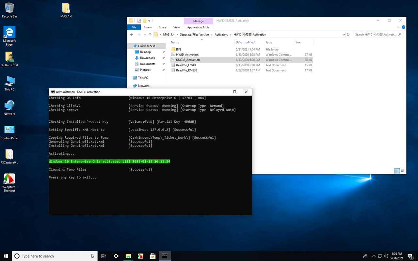Viewport: 418px width, 261px height.
Task: Go up one level in Explorer
Action: point(150,35)
